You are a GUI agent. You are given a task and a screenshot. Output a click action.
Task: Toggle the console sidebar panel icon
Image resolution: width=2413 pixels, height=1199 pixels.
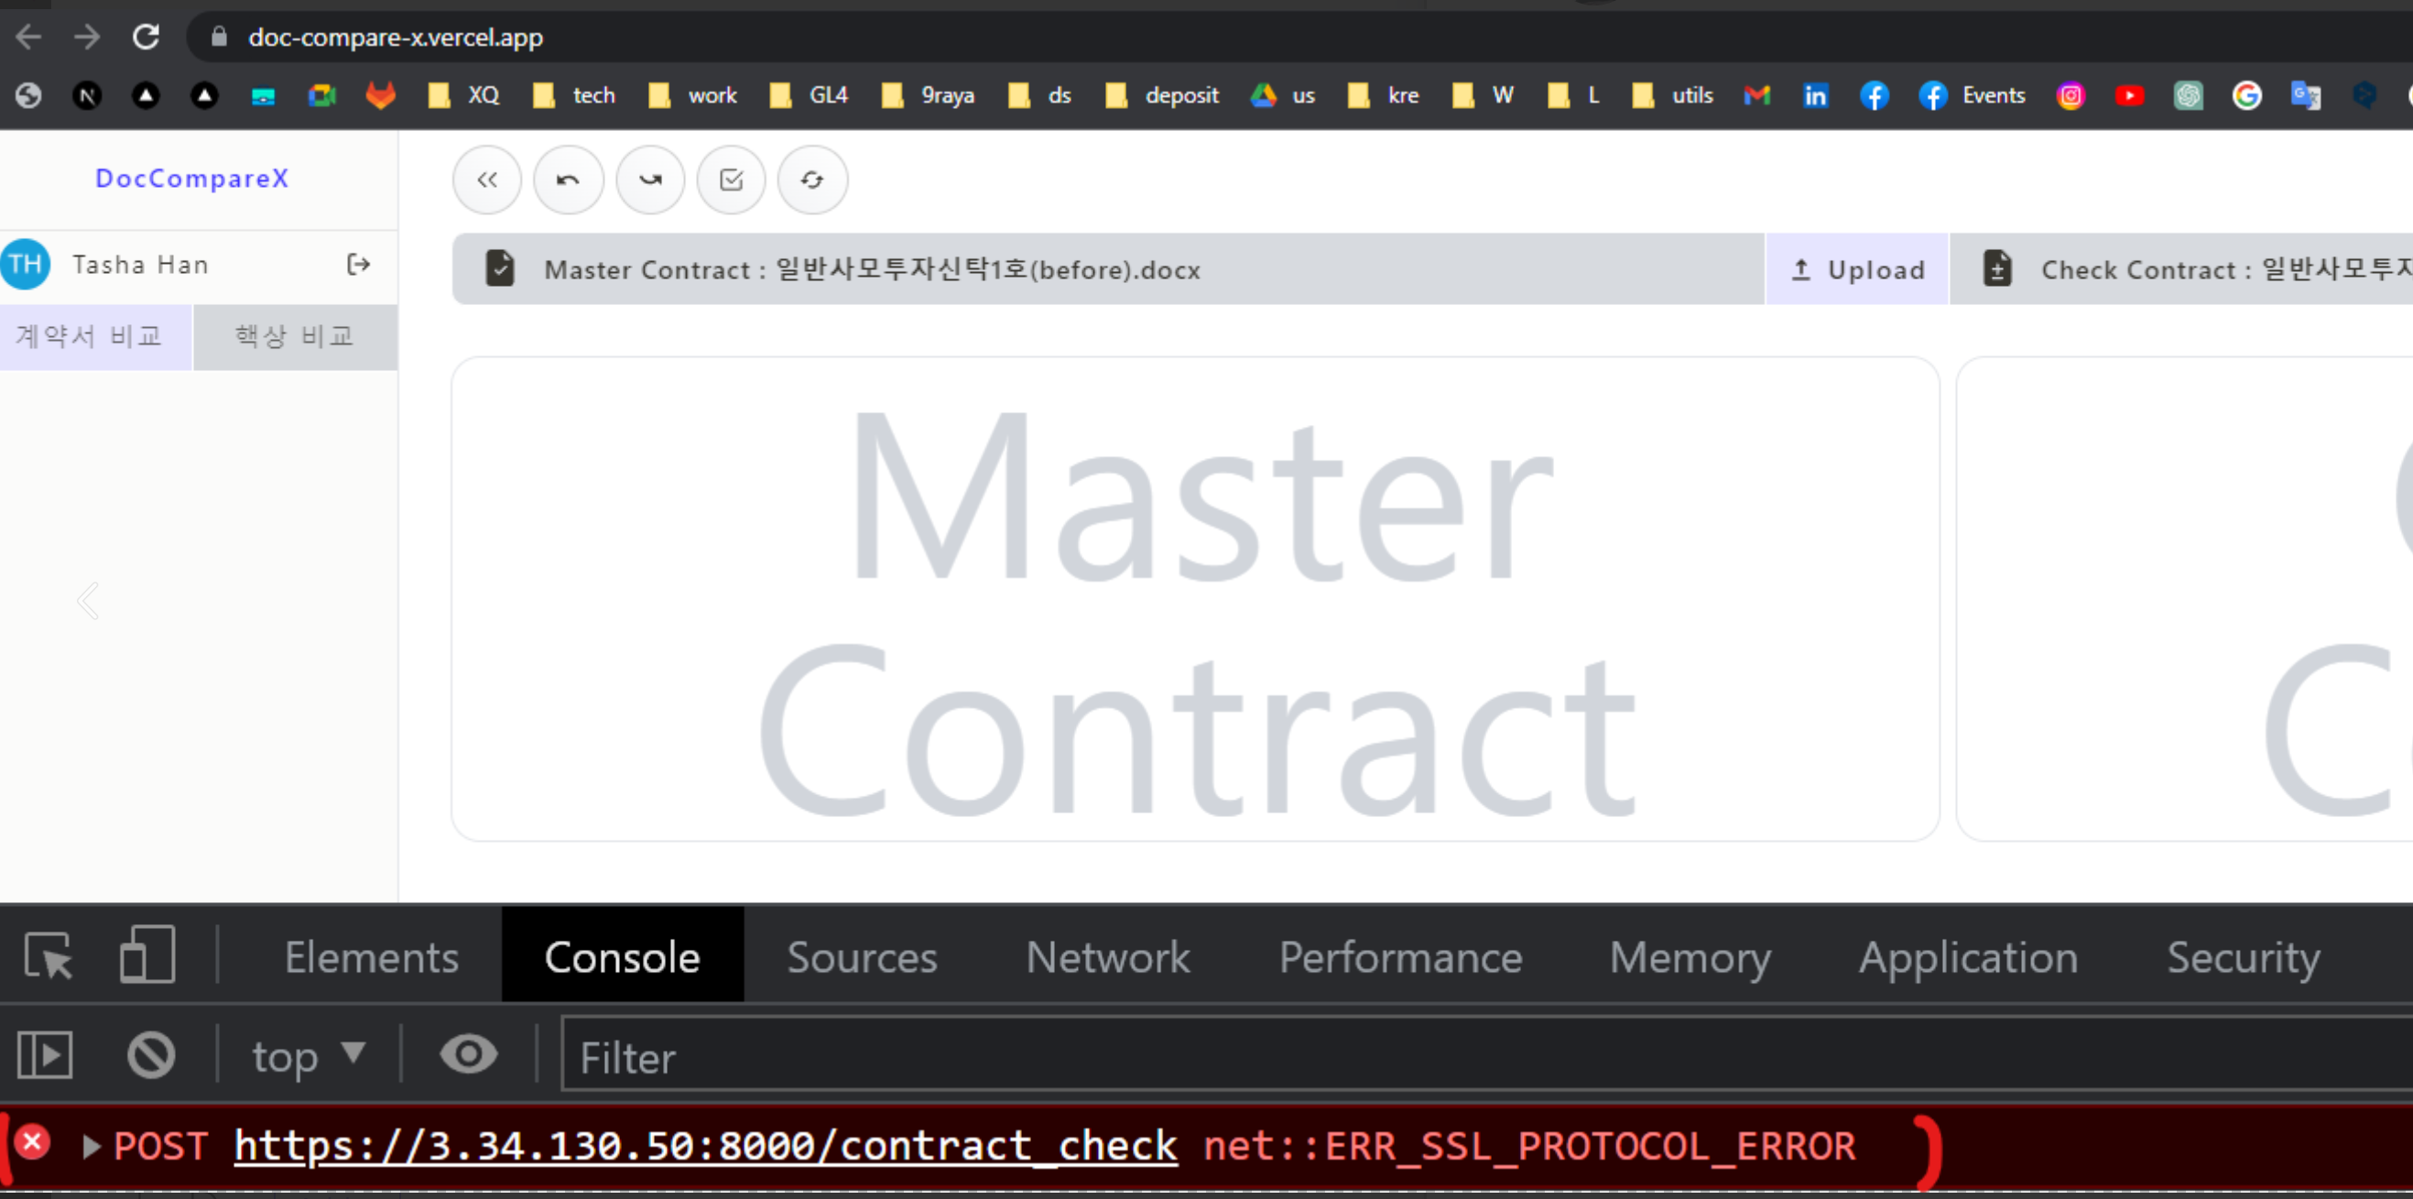[45, 1055]
